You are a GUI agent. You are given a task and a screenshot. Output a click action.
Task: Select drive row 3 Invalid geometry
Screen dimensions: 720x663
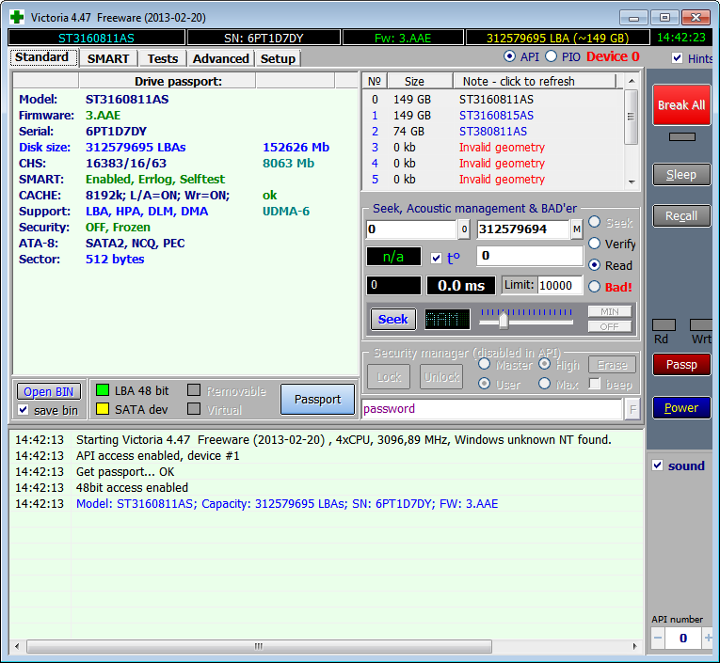tap(493, 148)
